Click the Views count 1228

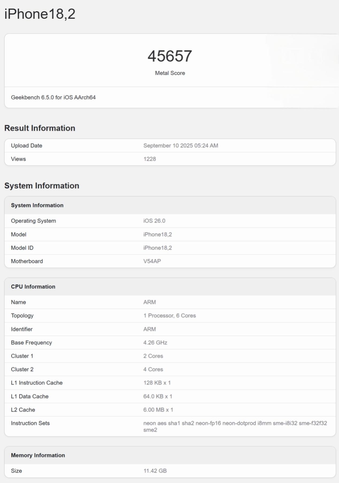[x=150, y=159]
